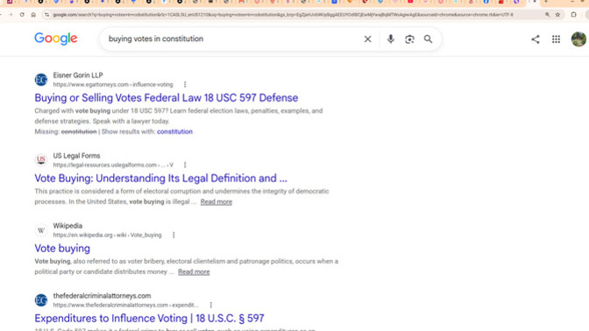Screen dimensions: 589x331
Task: Click the Google logo
Action: click(x=56, y=39)
